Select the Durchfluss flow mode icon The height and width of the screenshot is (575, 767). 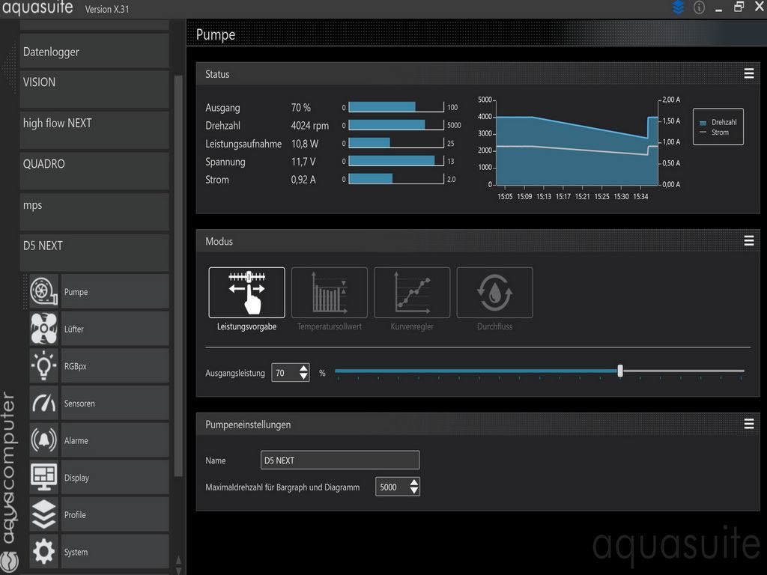point(494,293)
